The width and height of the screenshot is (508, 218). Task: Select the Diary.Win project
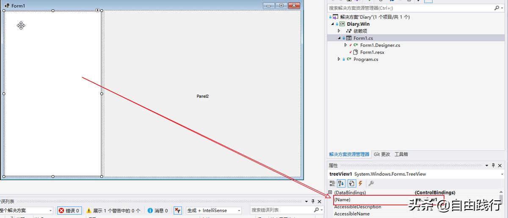[358, 24]
